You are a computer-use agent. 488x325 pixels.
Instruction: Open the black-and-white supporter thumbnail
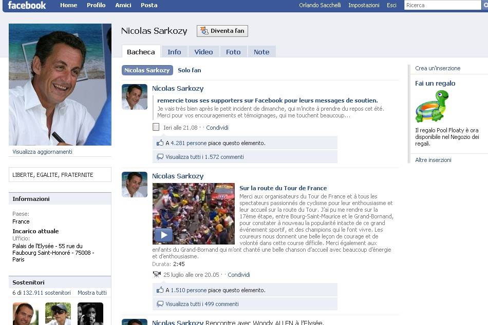(x=90, y=314)
